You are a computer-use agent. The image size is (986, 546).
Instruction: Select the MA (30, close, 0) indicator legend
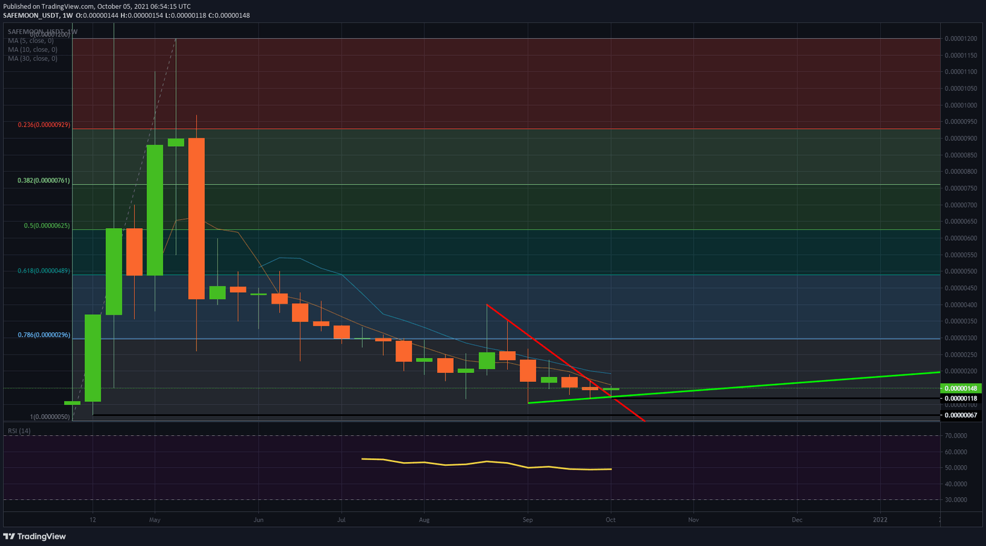coord(31,58)
